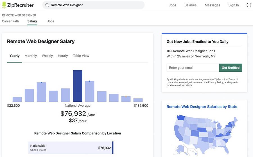Select the Yearly salary tab
Screen dimensions: 253x157
[15, 56]
